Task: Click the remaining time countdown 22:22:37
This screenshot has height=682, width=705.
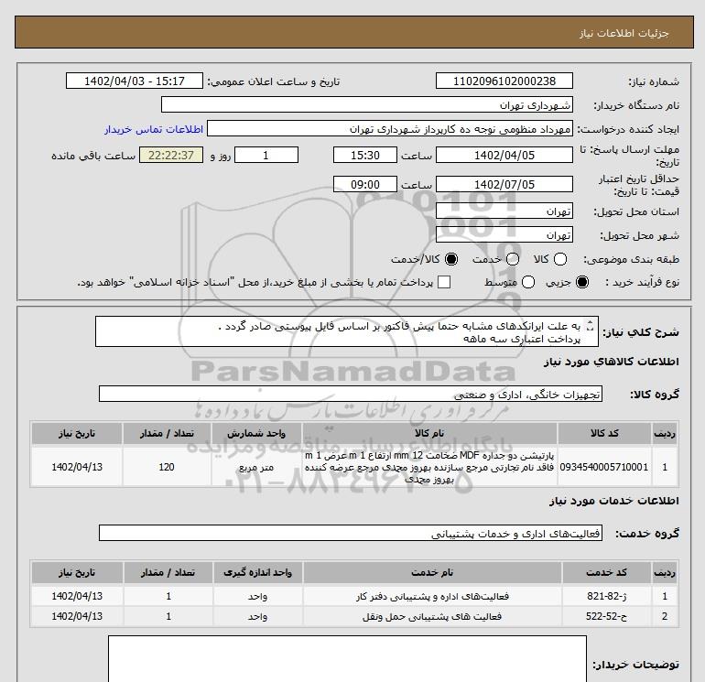Action: click(x=171, y=155)
